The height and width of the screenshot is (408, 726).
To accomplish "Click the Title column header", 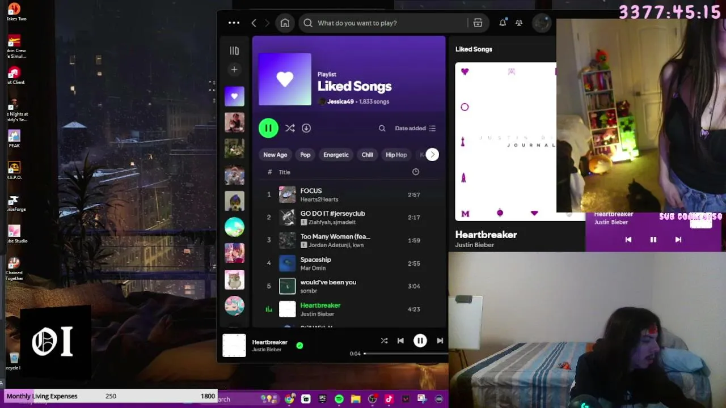I will tap(284, 172).
